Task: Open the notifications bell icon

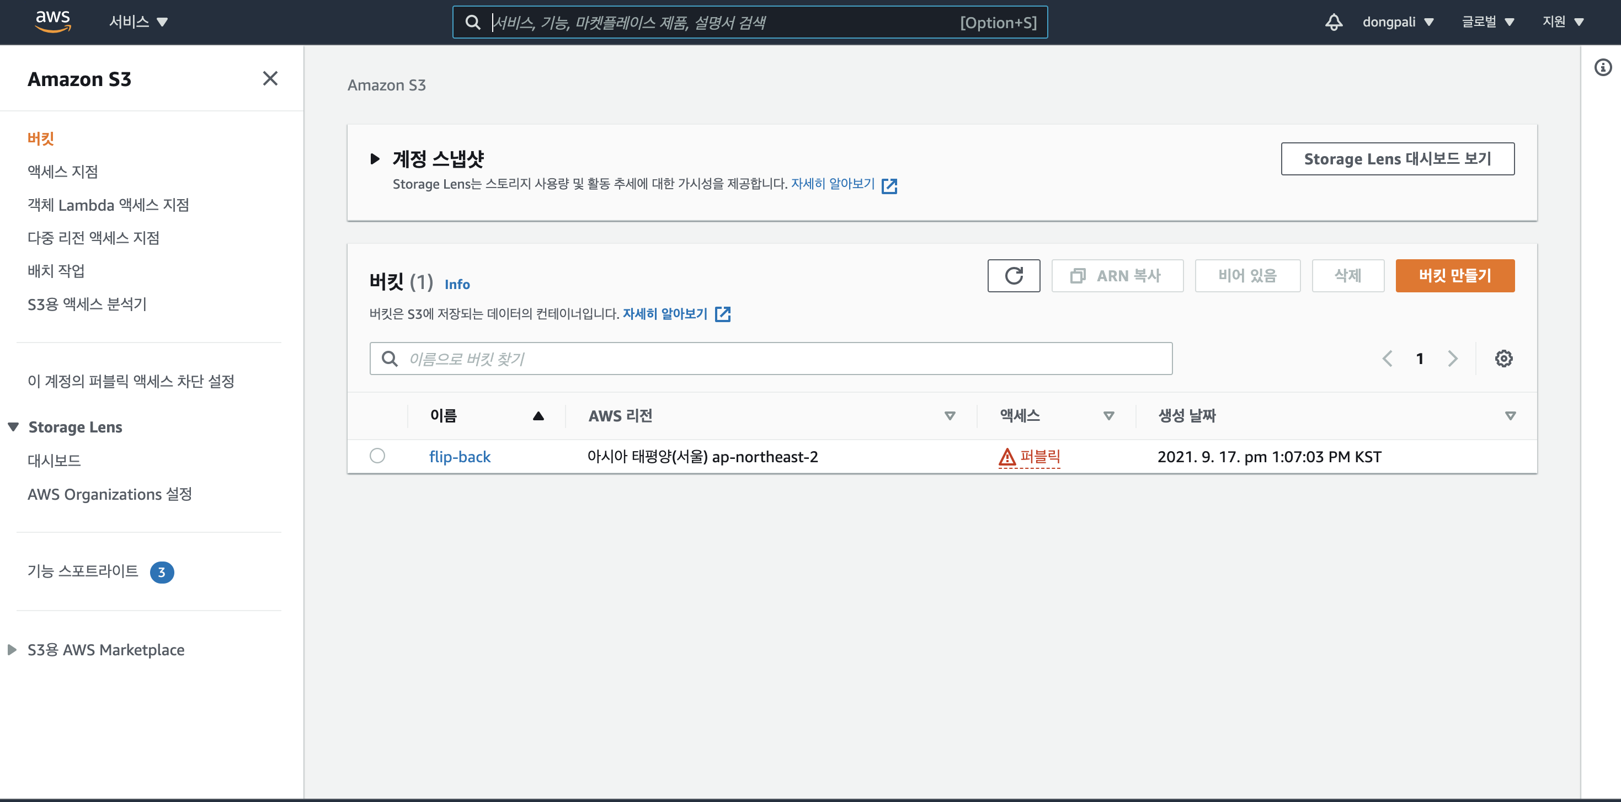Action: [1334, 22]
